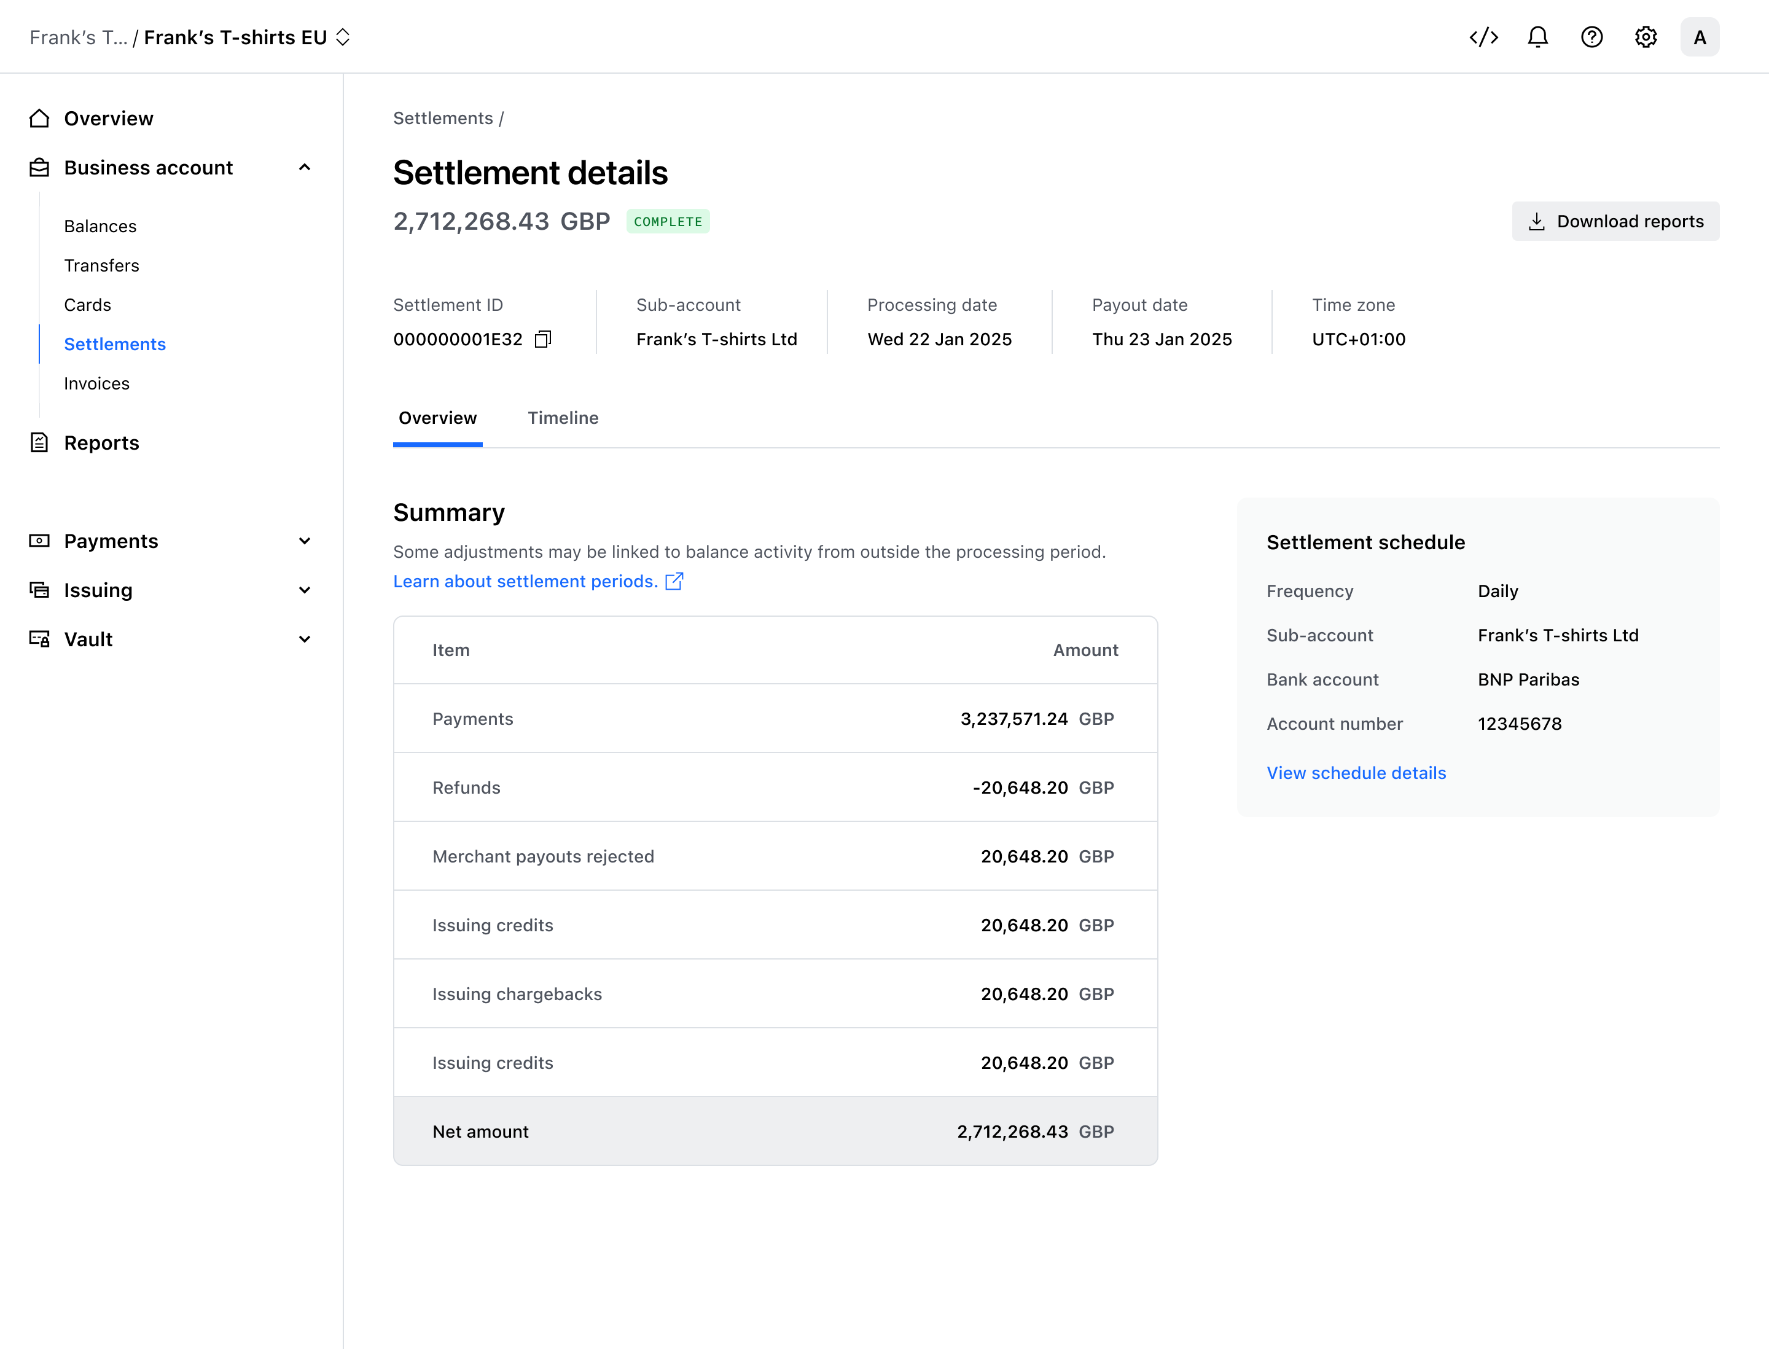Select the Net amount row
This screenshot has height=1349, width=1769.
coord(775,1130)
